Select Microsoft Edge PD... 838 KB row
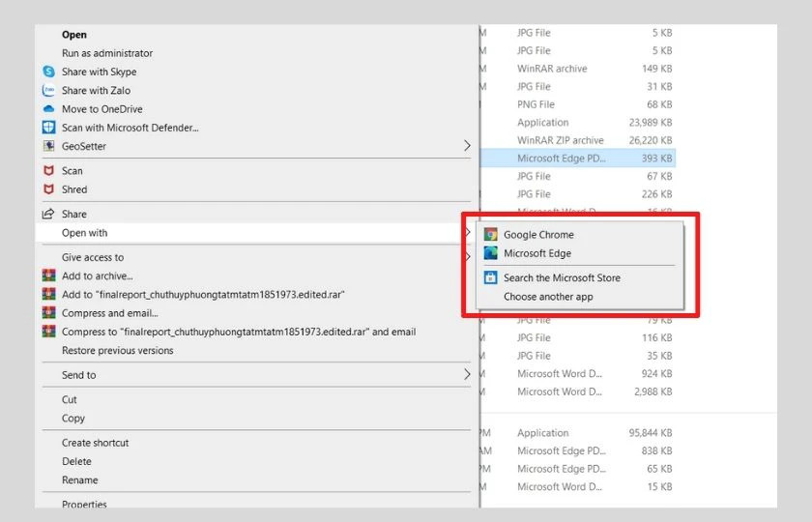This screenshot has height=522, width=812. (578, 450)
